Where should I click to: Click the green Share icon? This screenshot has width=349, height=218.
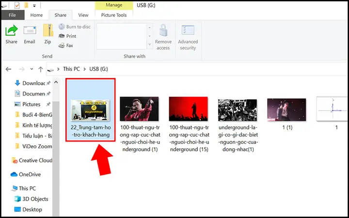coord(11,30)
